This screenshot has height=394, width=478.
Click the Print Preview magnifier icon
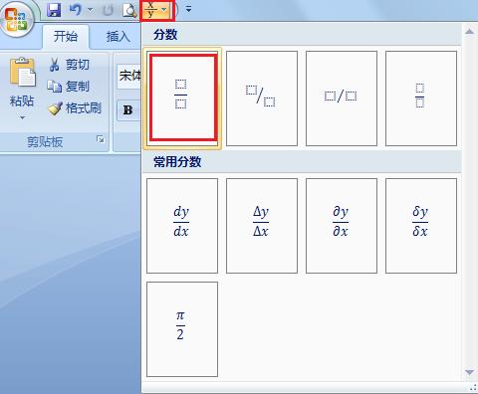click(x=129, y=10)
